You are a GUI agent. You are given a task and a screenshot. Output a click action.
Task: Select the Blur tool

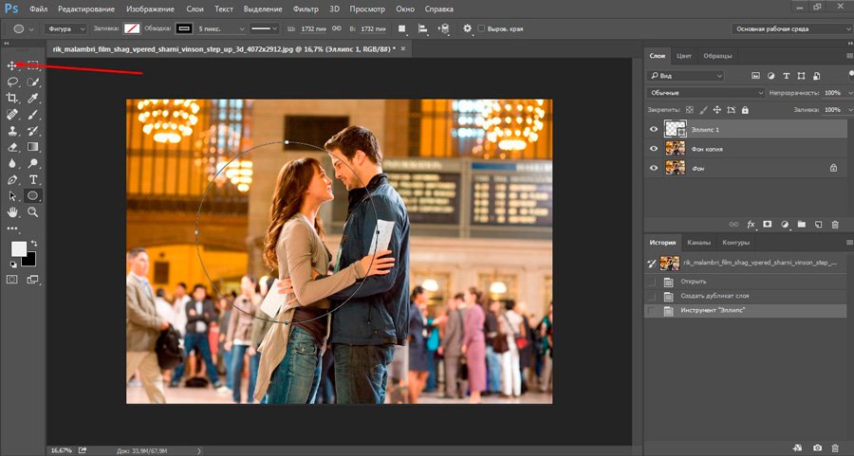coord(11,163)
